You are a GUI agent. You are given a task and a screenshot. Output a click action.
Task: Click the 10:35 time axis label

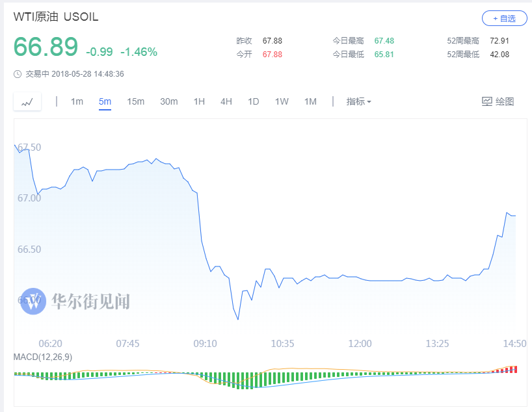pos(282,343)
